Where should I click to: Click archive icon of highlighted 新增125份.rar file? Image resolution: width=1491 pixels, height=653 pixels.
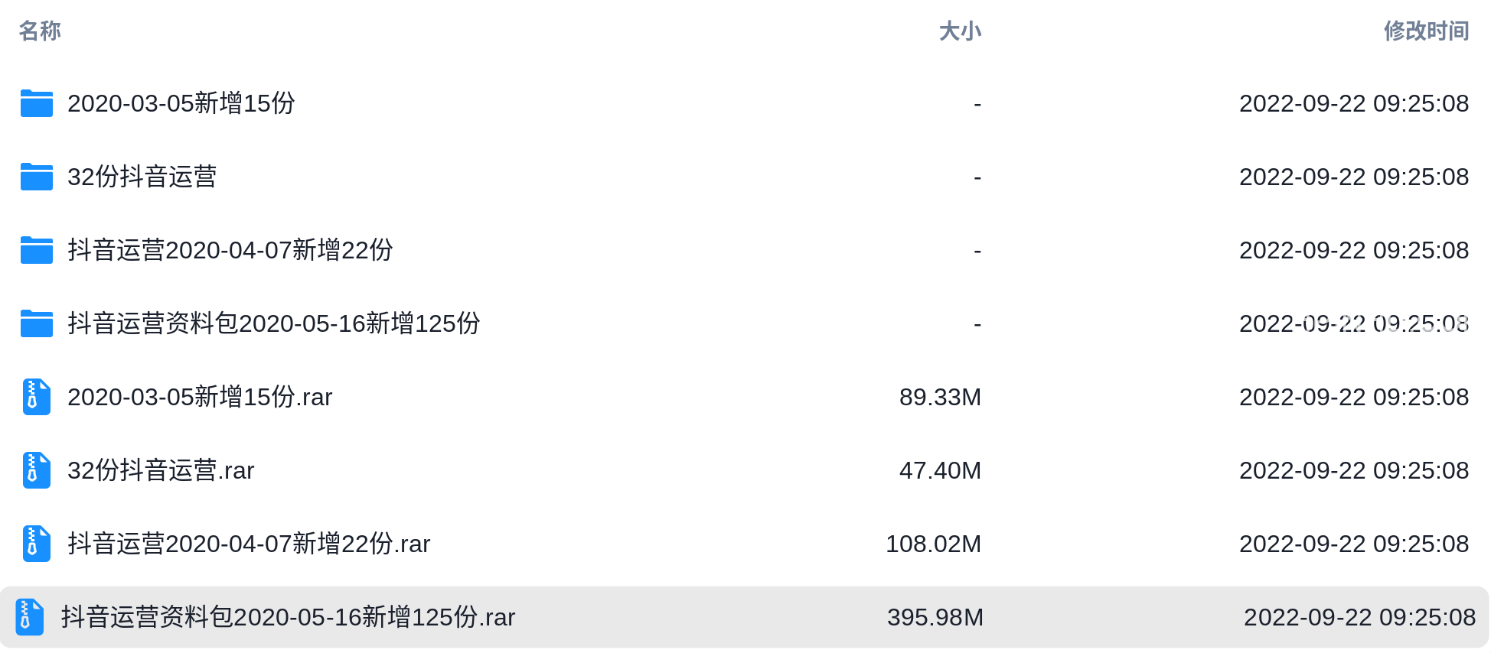[x=30, y=617]
